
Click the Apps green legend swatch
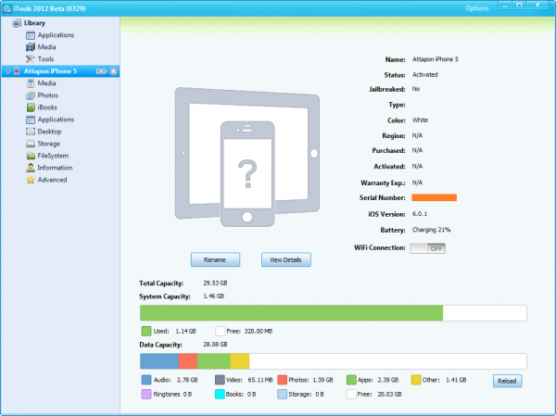[351, 380]
